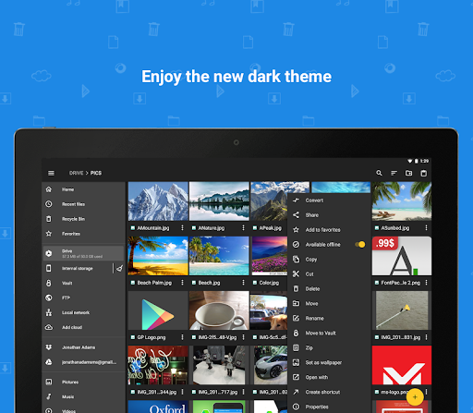This screenshot has width=473, height=413.
Task: Open the hamburger navigation menu
Action: [x=51, y=173]
